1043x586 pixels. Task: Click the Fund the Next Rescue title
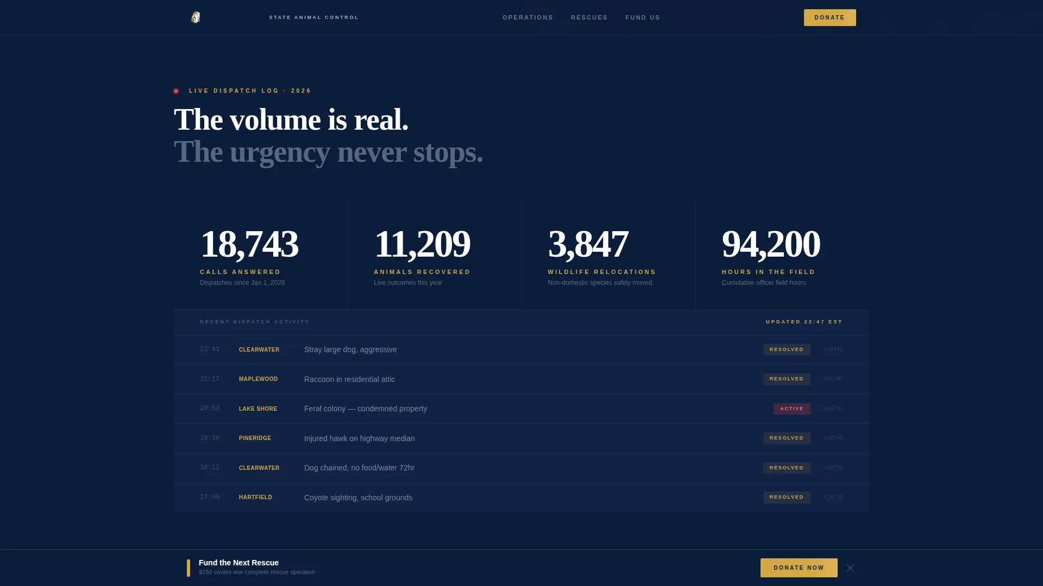(238, 563)
